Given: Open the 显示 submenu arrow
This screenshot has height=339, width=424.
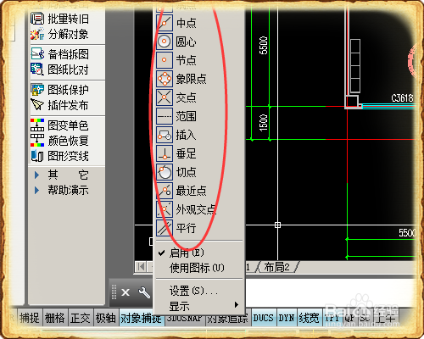Looking at the screenshot, I should coord(236,305).
